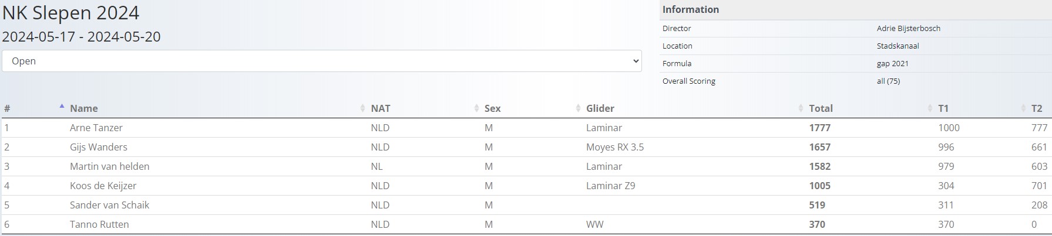
Task: Click Koos de Keijzer's row
Action: (103, 186)
